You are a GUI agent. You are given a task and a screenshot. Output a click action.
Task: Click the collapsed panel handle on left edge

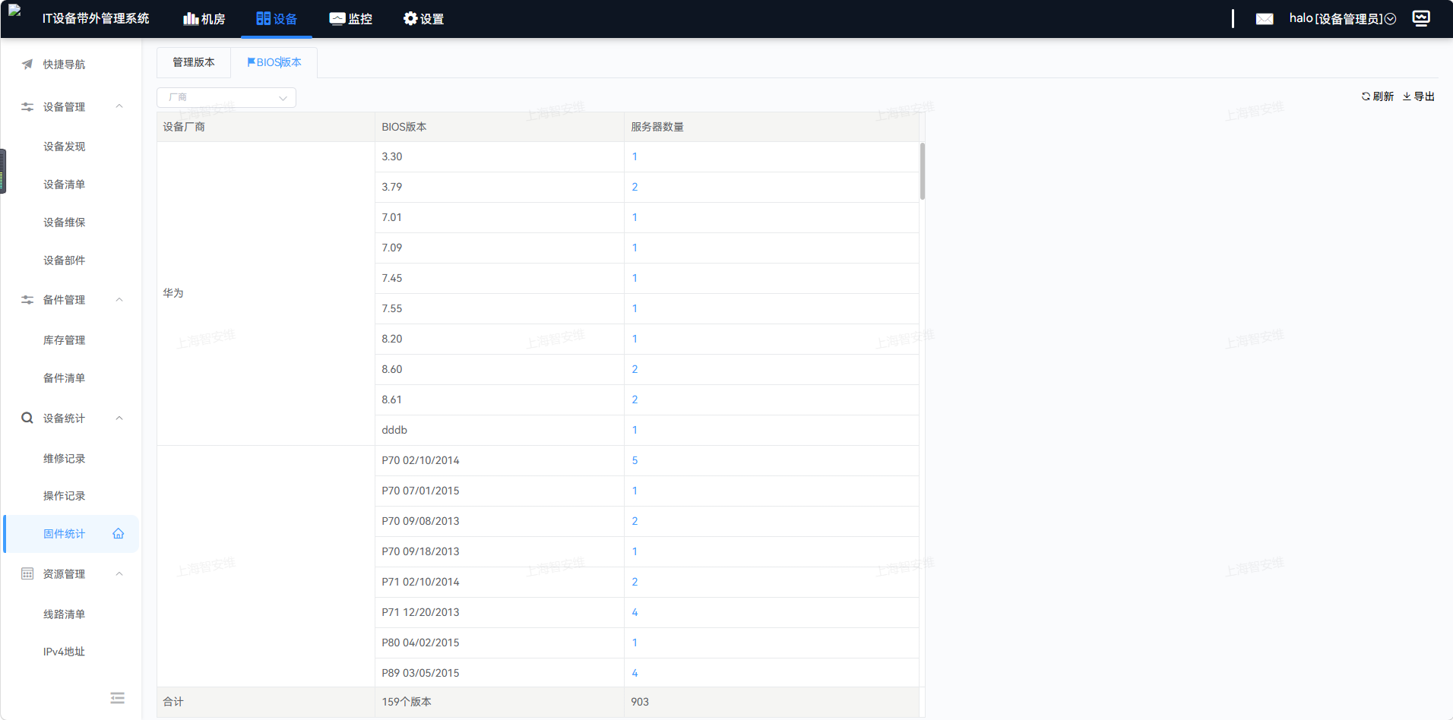tap(3, 171)
